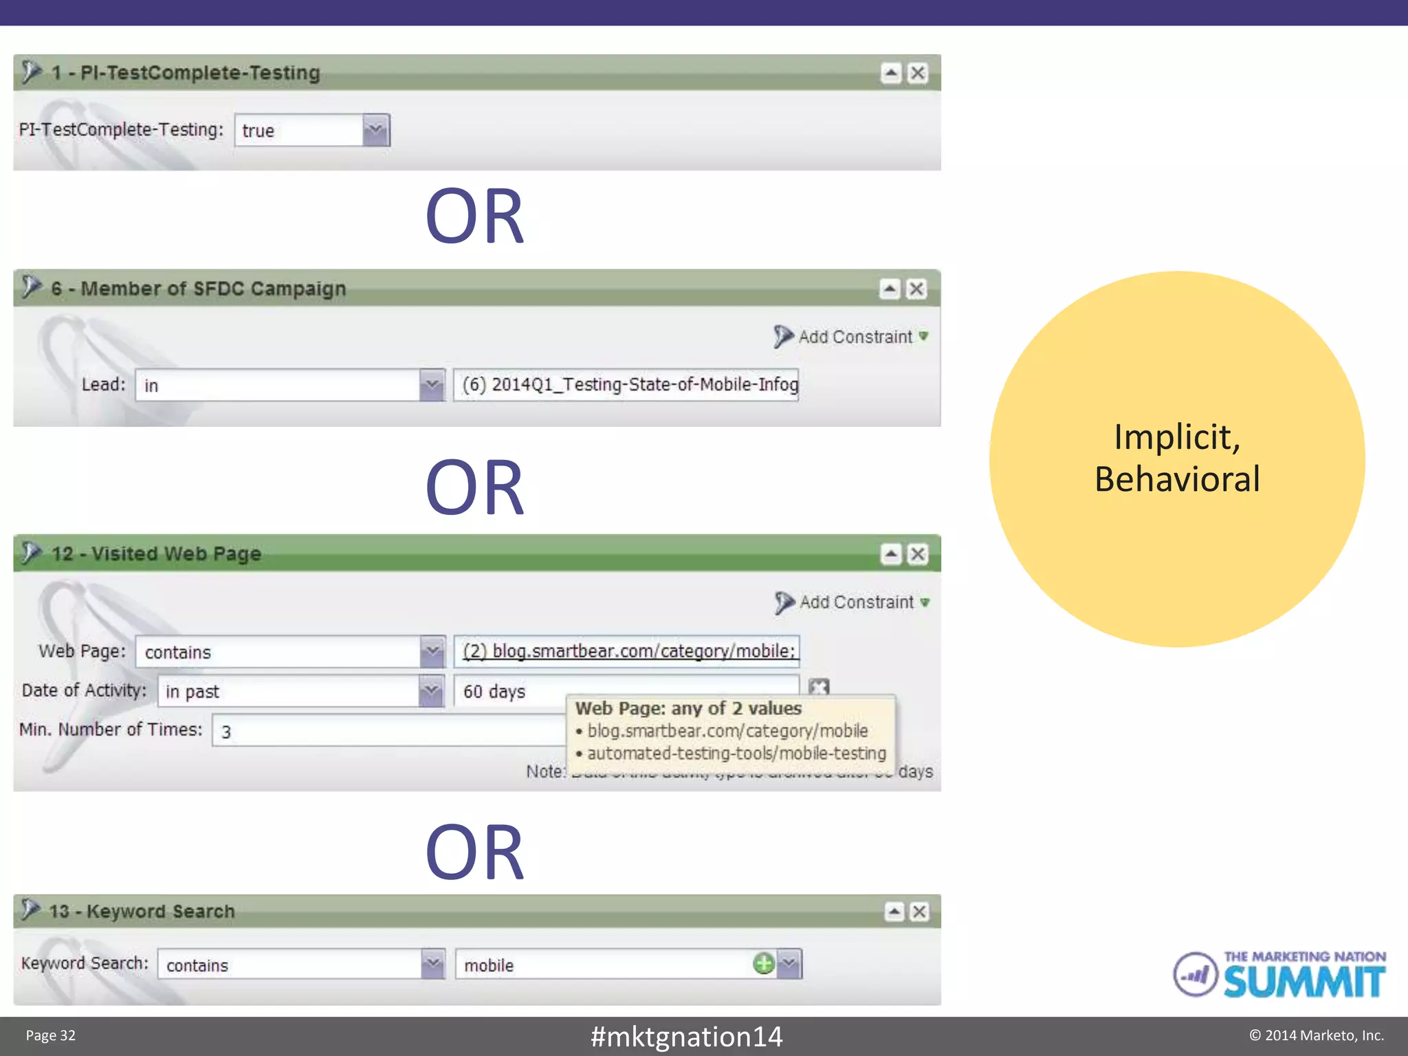Open the Add Constraint arrow in SFDC Campaign panel
This screenshot has height=1056, width=1408.
924,336
